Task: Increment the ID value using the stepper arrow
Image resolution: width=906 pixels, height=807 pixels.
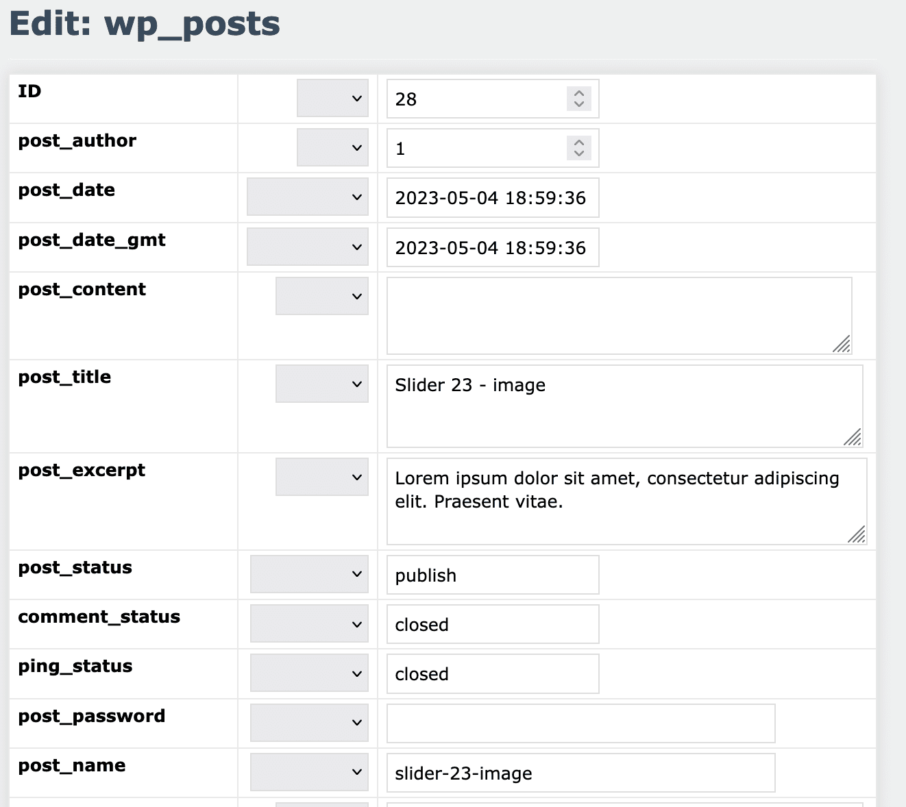Action: (578, 94)
